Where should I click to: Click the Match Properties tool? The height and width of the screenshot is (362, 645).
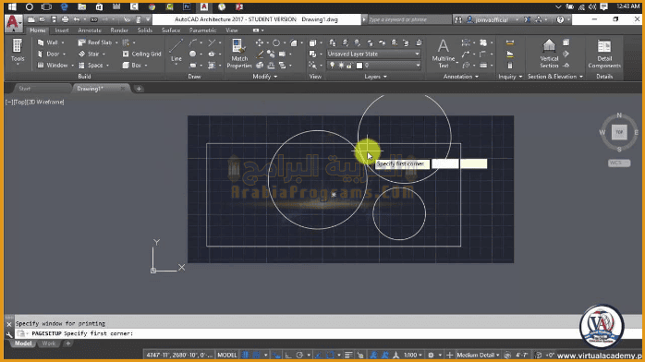(239, 54)
